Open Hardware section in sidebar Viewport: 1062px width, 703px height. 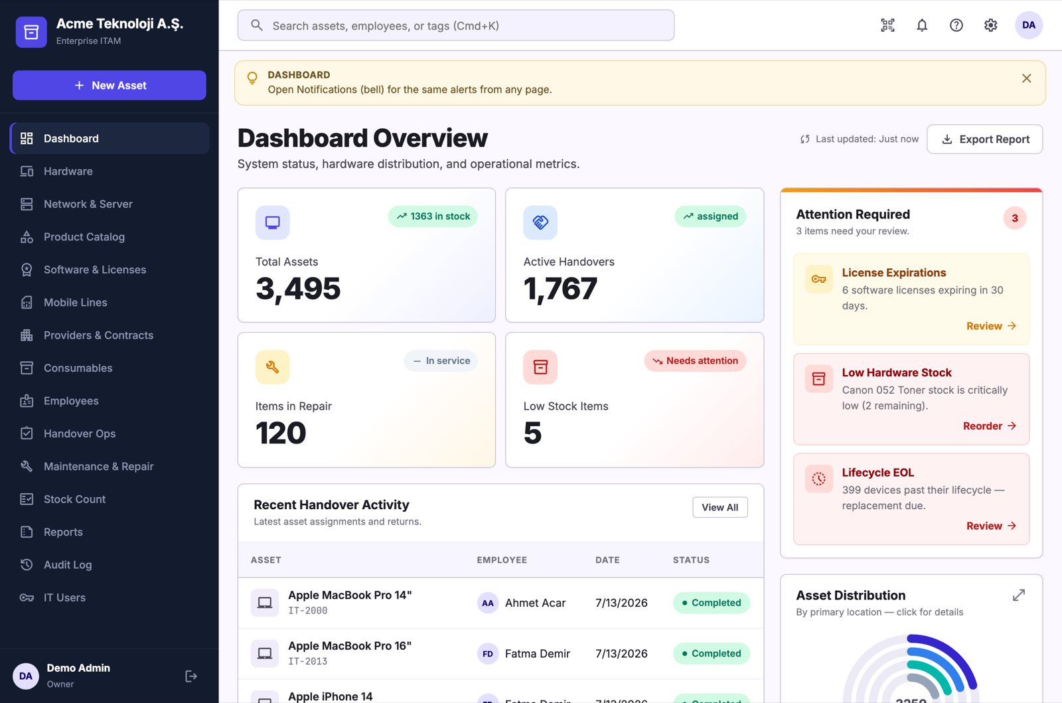point(110,171)
